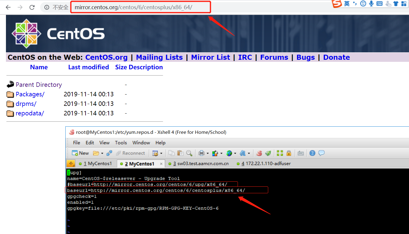
Task: Click the Paste clipboard icon
Action: [180, 153]
